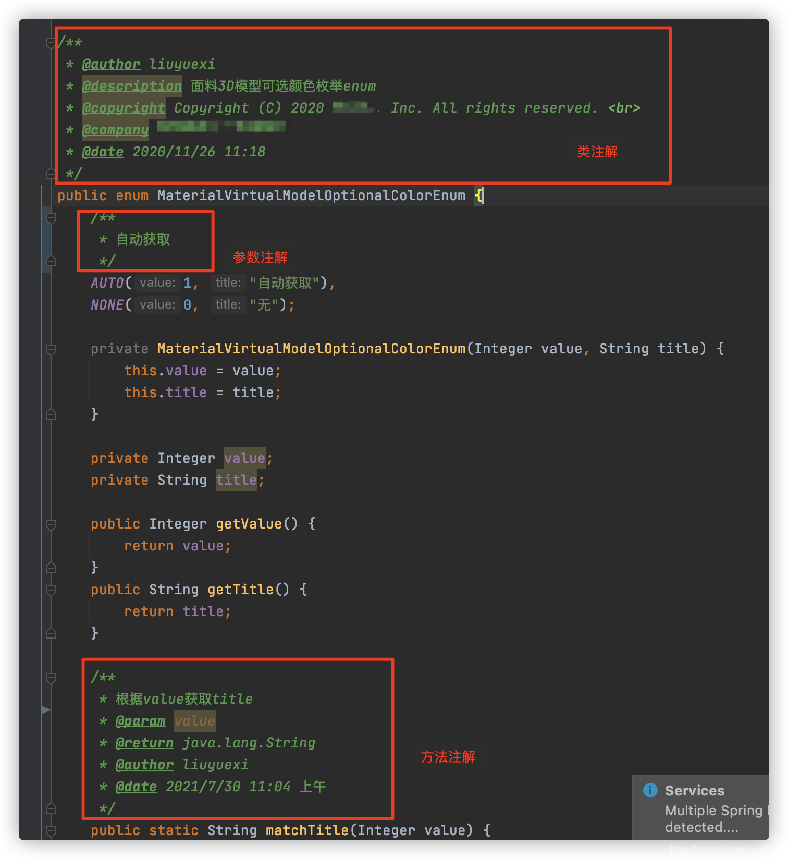Open the Services notification title
The width and height of the screenshot is (788, 859).
coord(695,791)
